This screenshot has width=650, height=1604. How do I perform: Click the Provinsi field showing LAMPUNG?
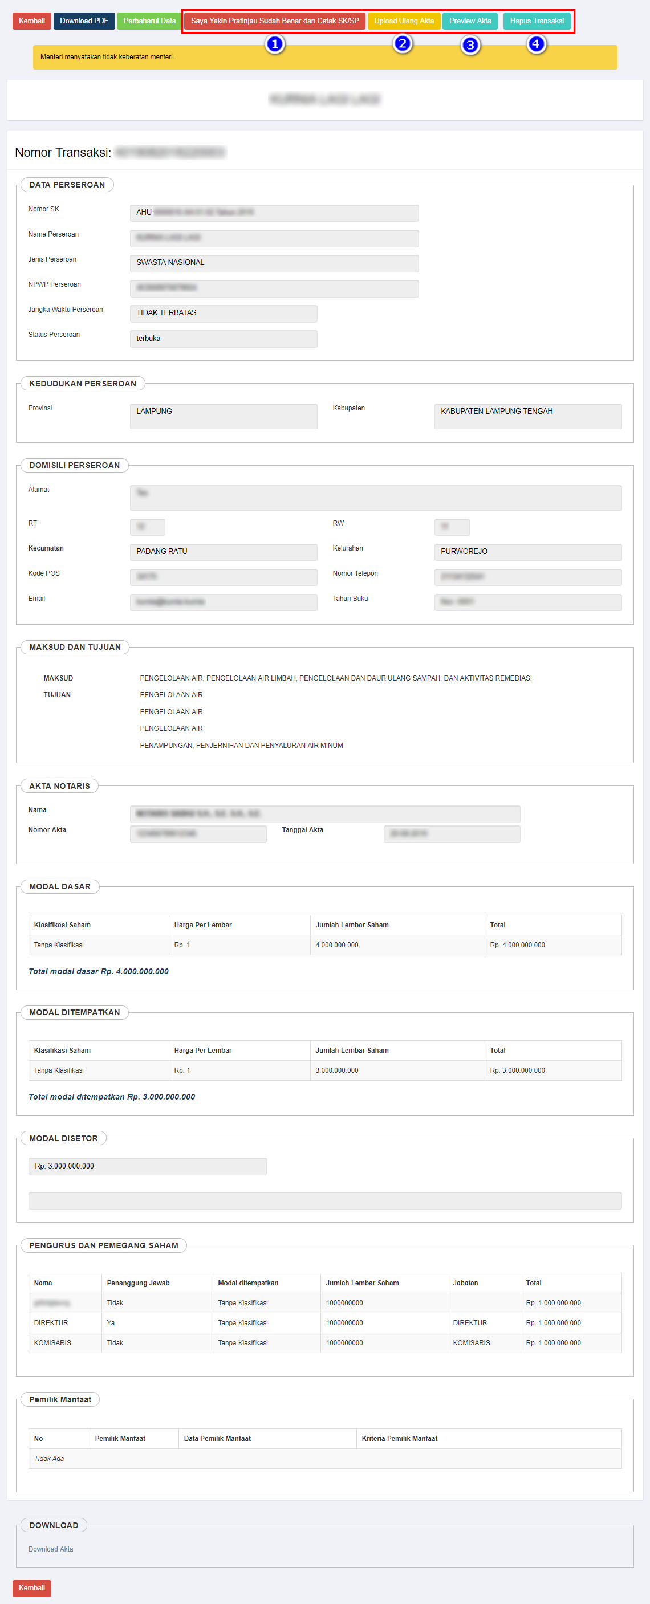223,416
